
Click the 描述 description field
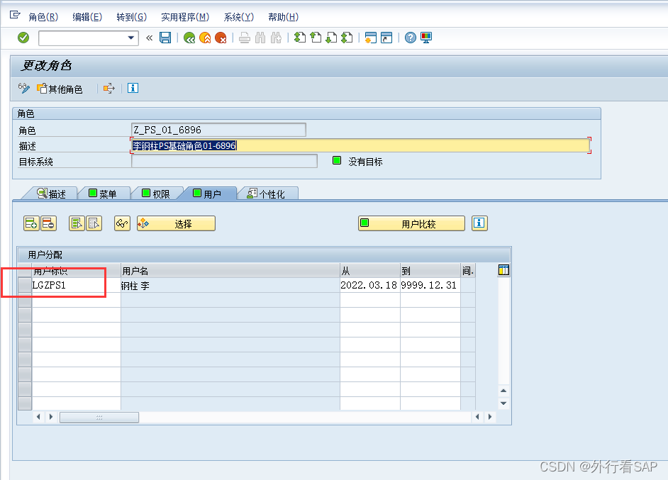(360, 145)
